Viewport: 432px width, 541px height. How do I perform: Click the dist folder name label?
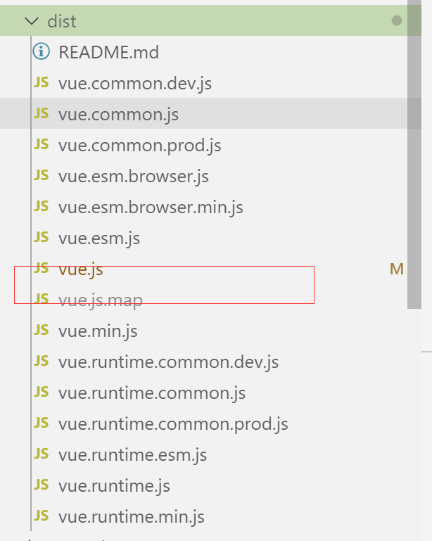pyautogui.click(x=62, y=21)
